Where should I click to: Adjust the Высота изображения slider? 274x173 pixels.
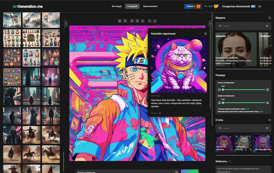pyautogui.click(x=223, y=89)
